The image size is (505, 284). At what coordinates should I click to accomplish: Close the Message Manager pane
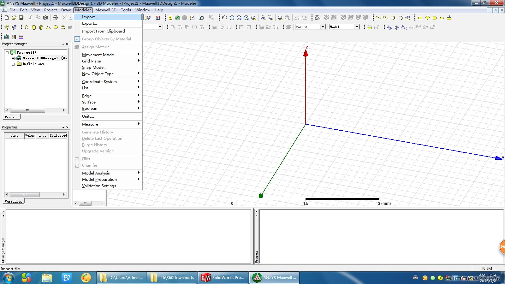tap(3, 211)
